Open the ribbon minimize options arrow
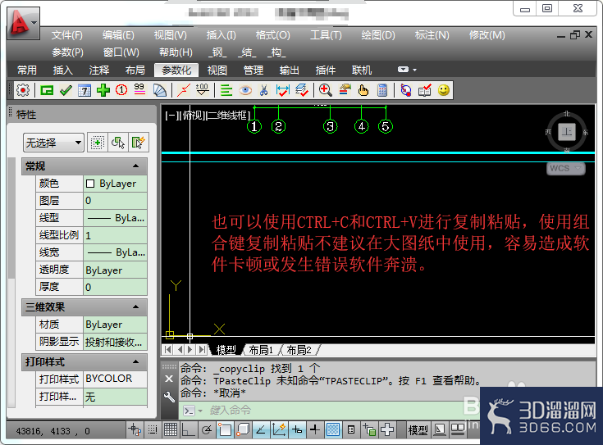The image size is (603, 445). click(414, 70)
